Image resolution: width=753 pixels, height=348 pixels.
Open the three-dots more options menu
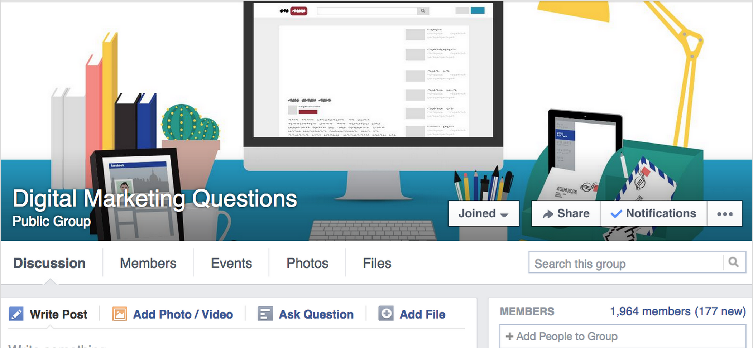pos(725,214)
